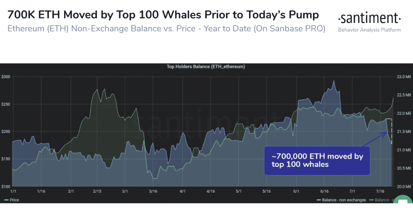Click the 23.0 Mil balance axis label

[x=403, y=77]
